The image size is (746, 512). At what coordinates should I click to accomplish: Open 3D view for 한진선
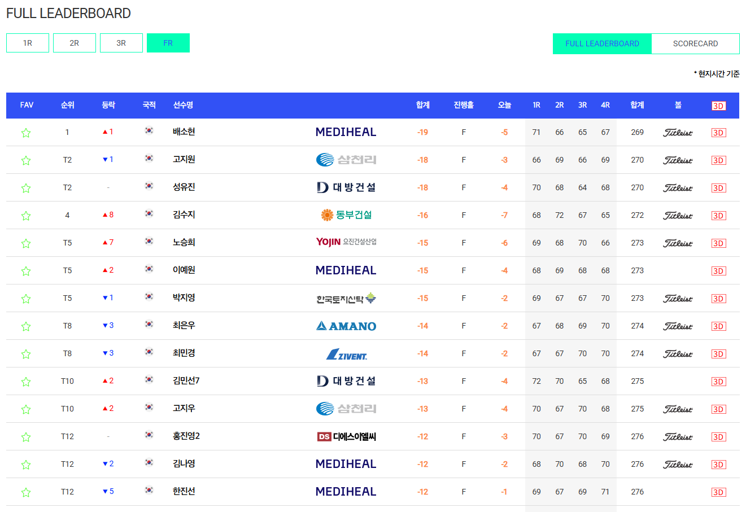718,492
